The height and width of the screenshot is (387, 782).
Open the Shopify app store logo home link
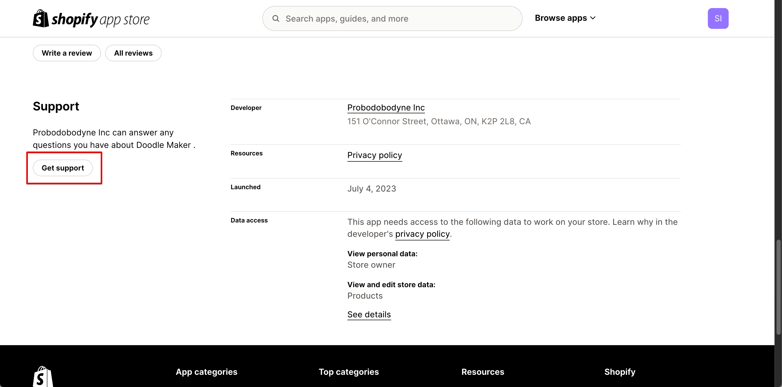tap(91, 18)
